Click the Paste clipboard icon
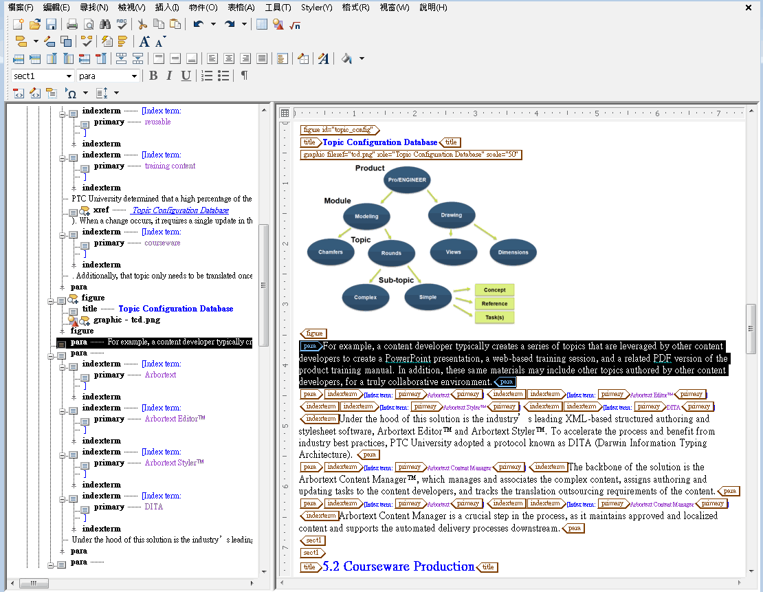 [175, 24]
